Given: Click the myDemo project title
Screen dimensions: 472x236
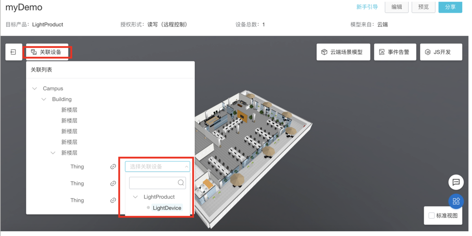Looking at the screenshot, I should tap(24, 7).
